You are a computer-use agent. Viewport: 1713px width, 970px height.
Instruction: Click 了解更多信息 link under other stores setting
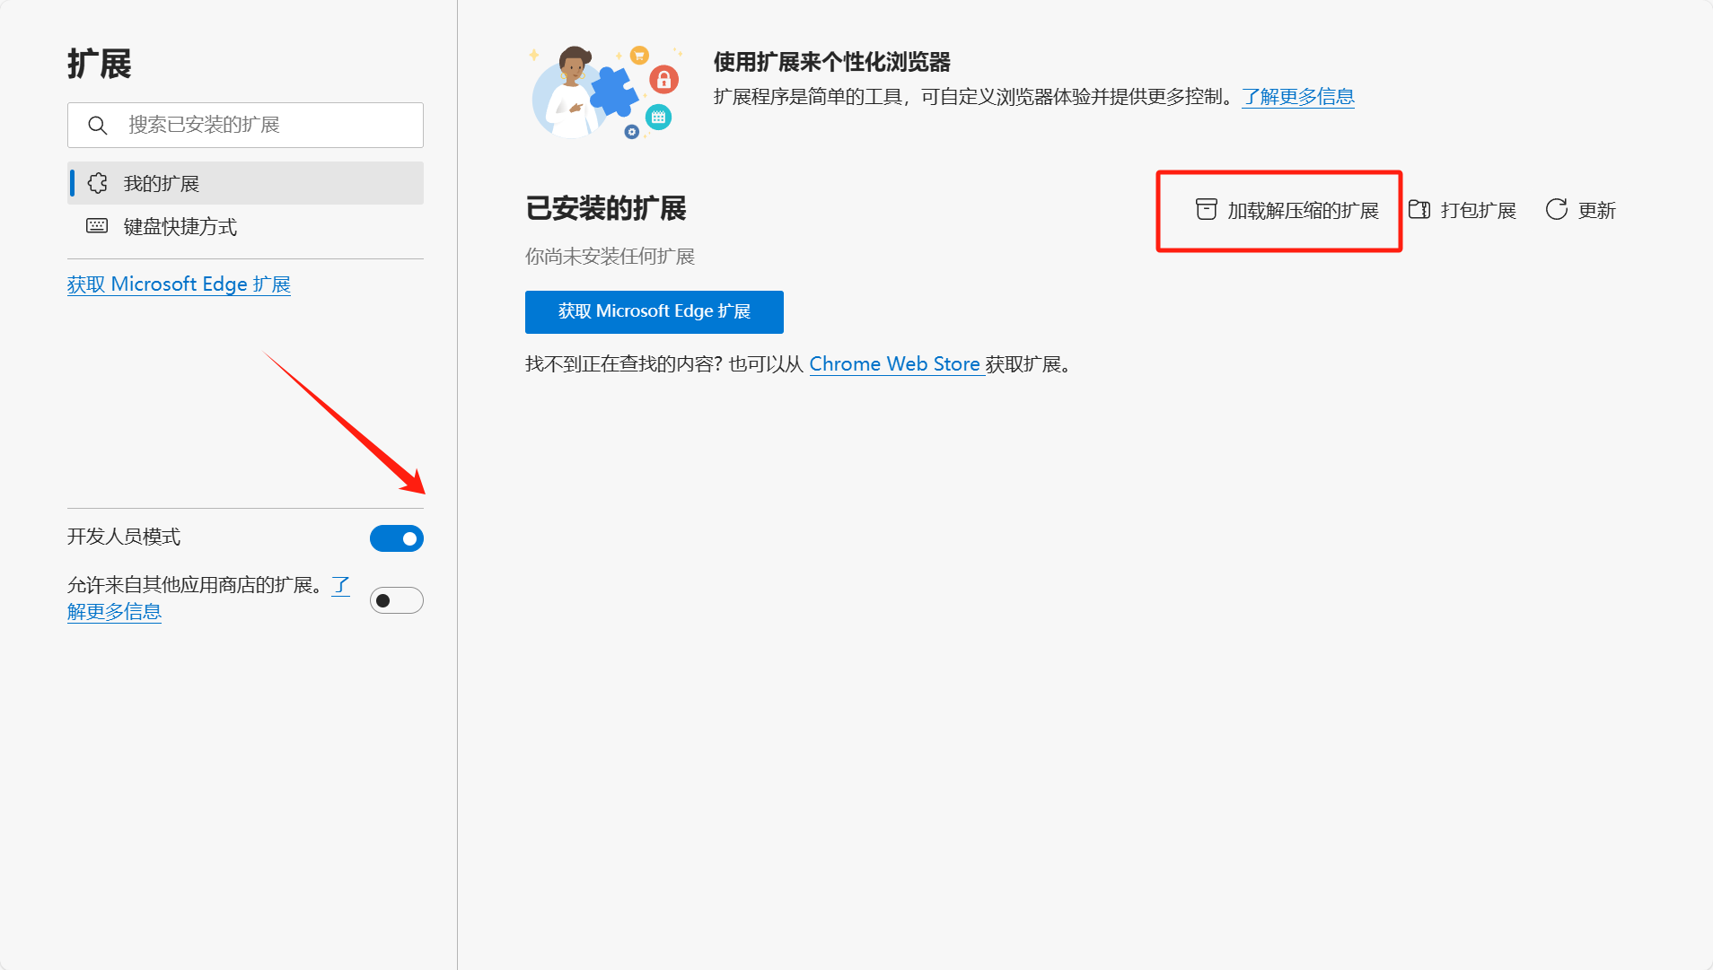point(114,612)
